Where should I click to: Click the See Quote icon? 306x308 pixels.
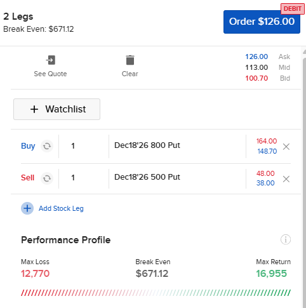(x=51, y=60)
